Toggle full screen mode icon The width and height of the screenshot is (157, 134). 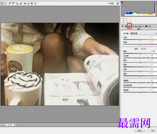tap(118, 3)
